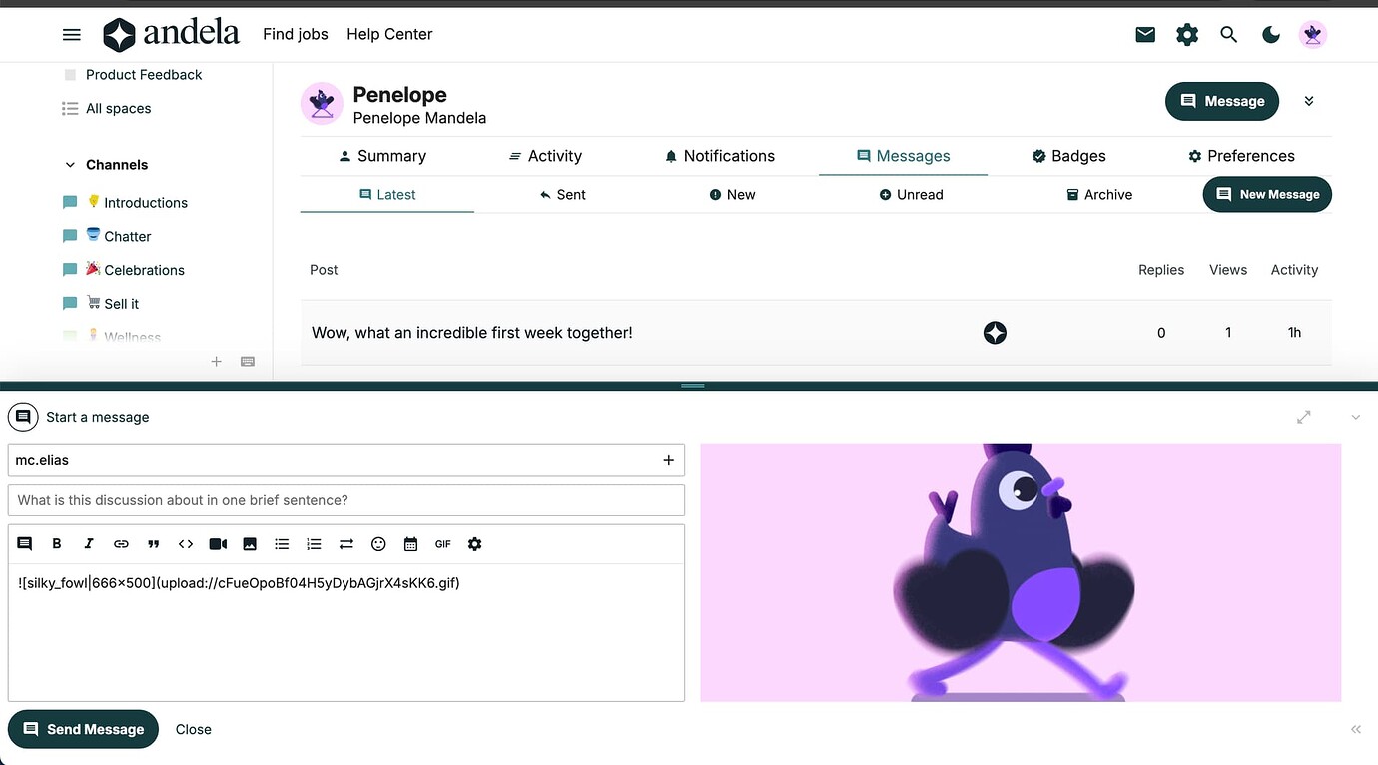Image resolution: width=1378 pixels, height=765 pixels.
Task: Select the Archive messages filter
Action: pyautogui.click(x=1099, y=195)
